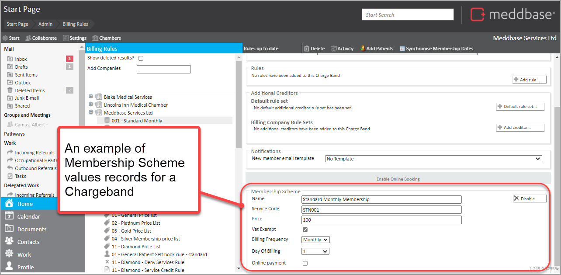Click the Chambers toolbar icon
The width and height of the screenshot is (561, 275).
point(95,38)
